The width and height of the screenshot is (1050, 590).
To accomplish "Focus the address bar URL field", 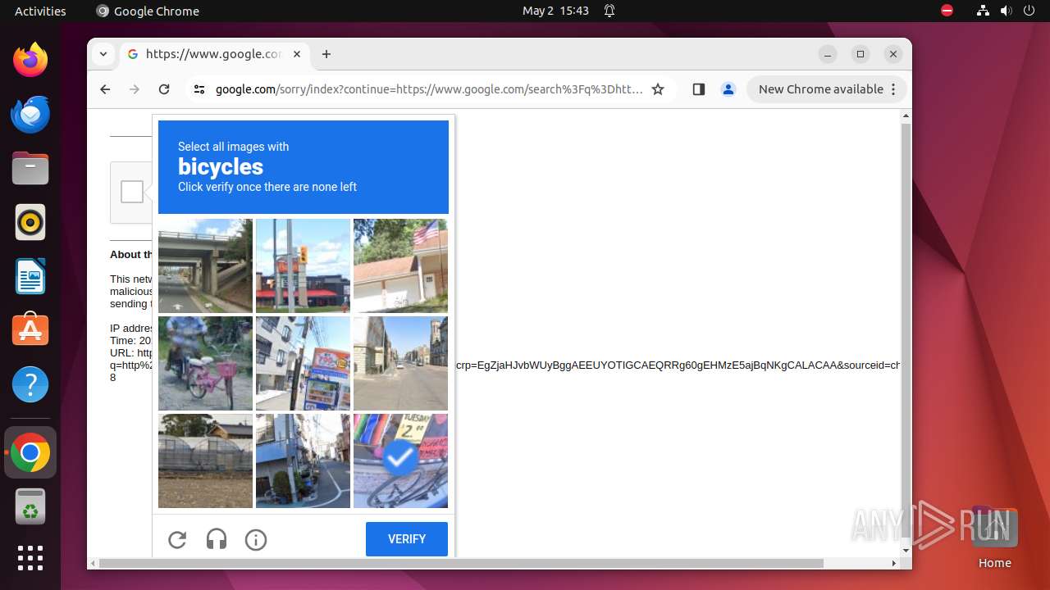I will (x=428, y=89).
